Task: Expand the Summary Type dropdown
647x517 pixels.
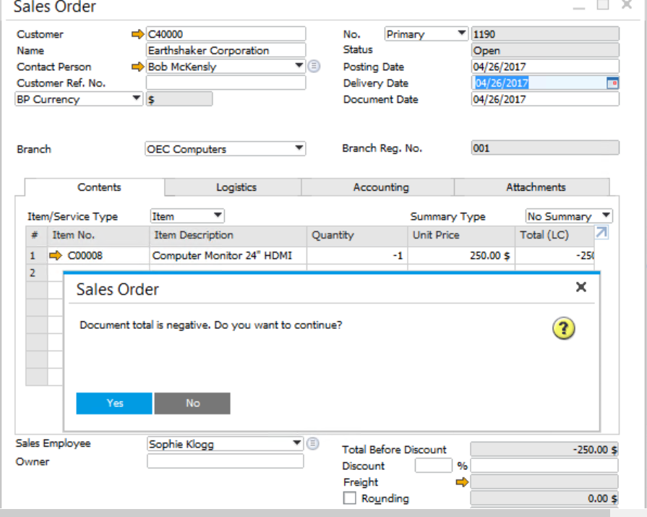Action: [606, 216]
